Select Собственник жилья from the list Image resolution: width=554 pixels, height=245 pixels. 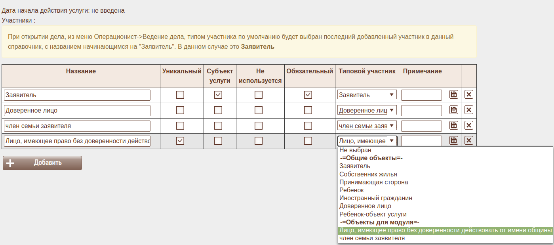368,174
